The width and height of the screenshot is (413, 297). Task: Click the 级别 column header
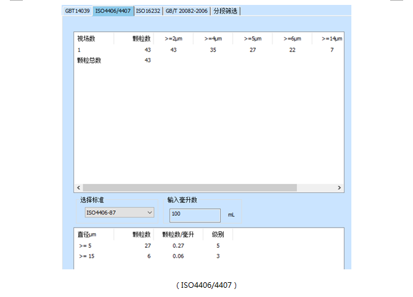218,234
